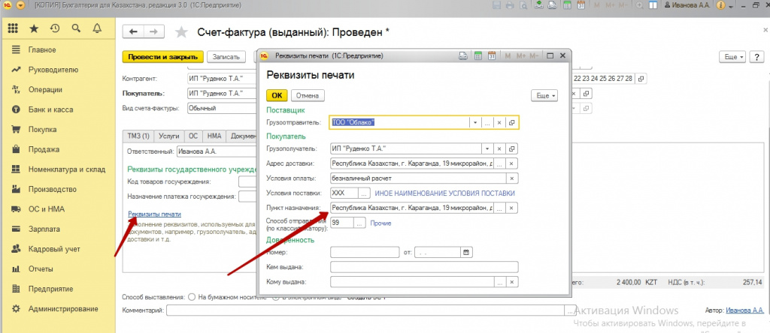Open Грузоотправитель record with the open icon
Screen dimensions: 770x333
coord(511,122)
